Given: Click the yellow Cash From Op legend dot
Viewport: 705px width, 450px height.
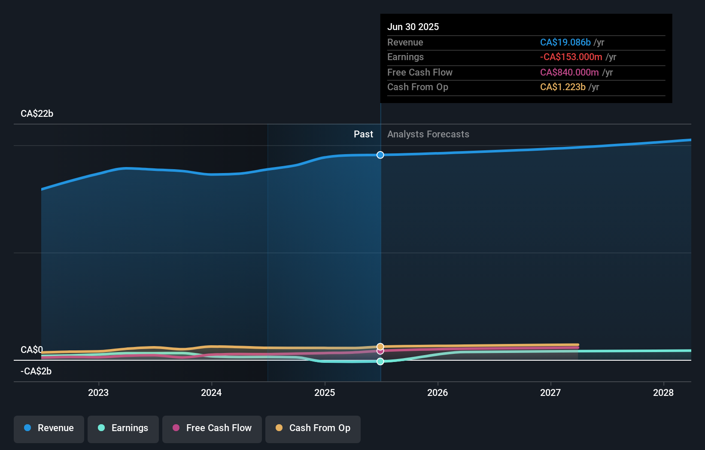Looking at the screenshot, I should [x=280, y=428].
